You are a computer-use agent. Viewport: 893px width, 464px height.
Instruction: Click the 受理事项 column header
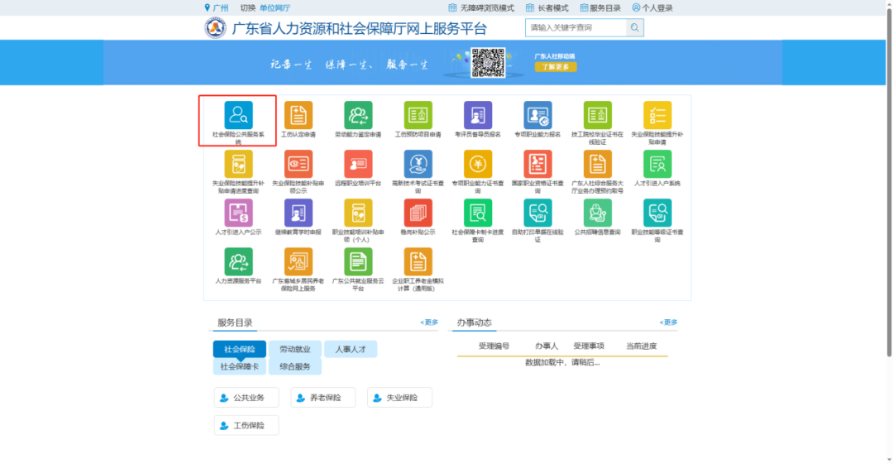tap(589, 346)
